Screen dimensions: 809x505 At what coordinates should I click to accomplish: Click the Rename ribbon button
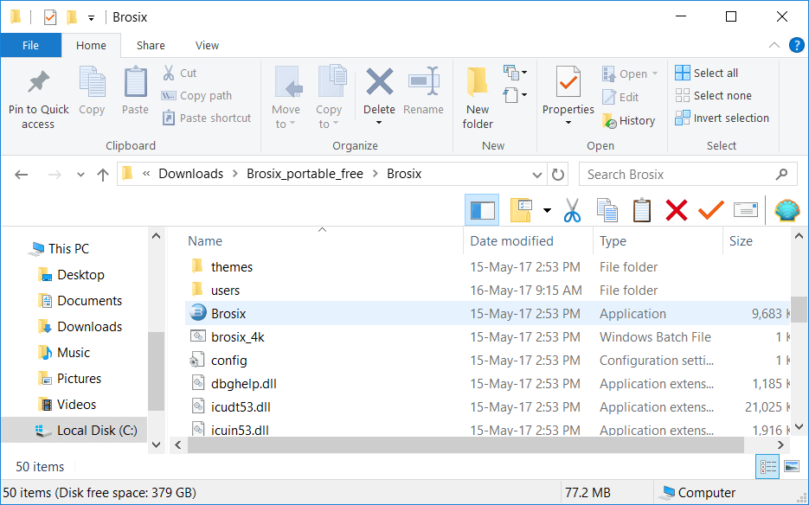[x=424, y=90]
